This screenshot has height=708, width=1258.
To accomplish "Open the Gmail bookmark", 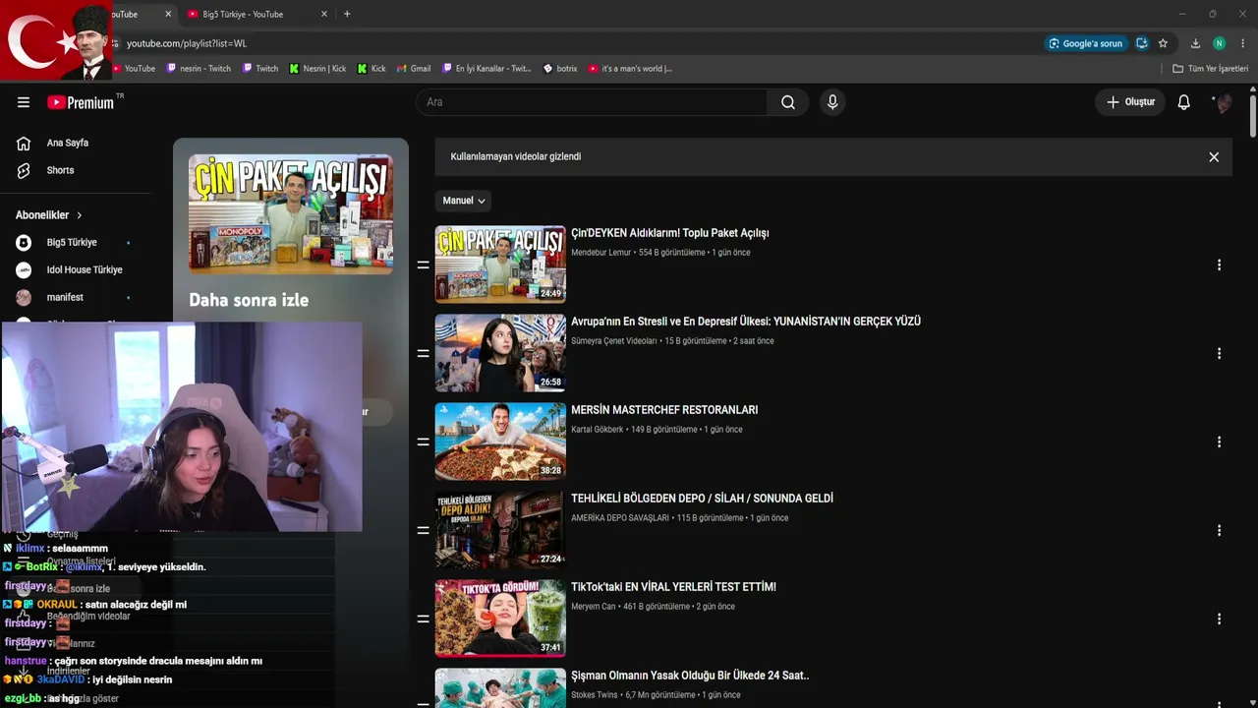I will click(413, 69).
